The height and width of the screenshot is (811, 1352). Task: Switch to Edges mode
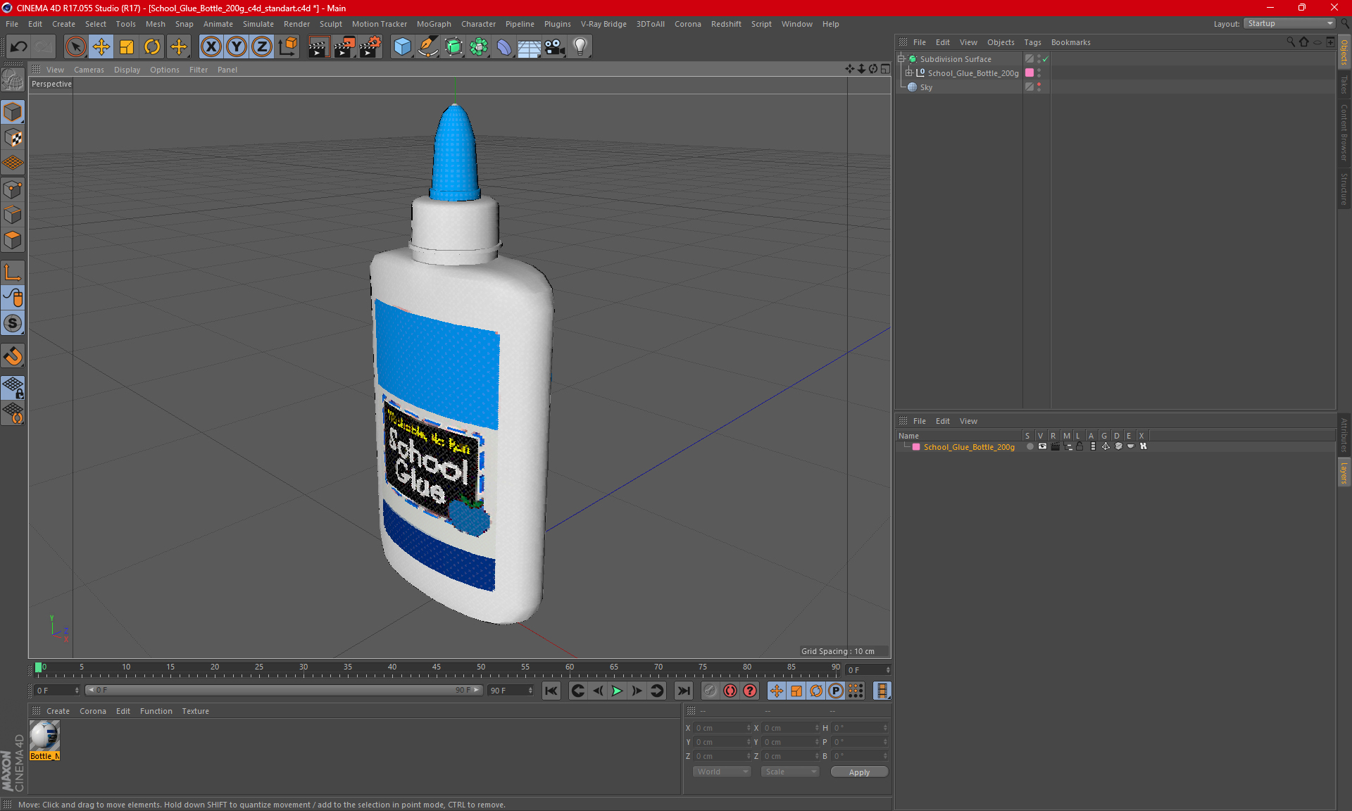click(x=13, y=215)
